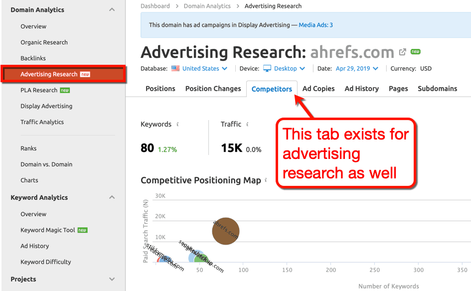This screenshot has width=471, height=291.
Task: Collapse the Domain Analytics sidebar section
Action: (112, 9)
